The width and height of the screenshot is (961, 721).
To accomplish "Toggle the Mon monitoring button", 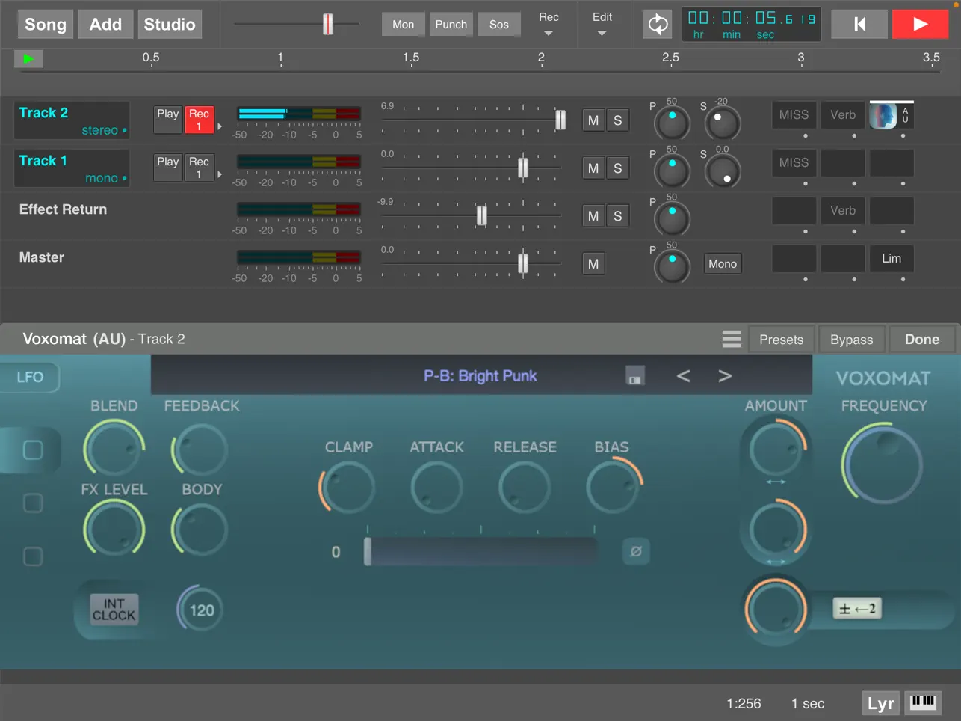I will coord(403,24).
